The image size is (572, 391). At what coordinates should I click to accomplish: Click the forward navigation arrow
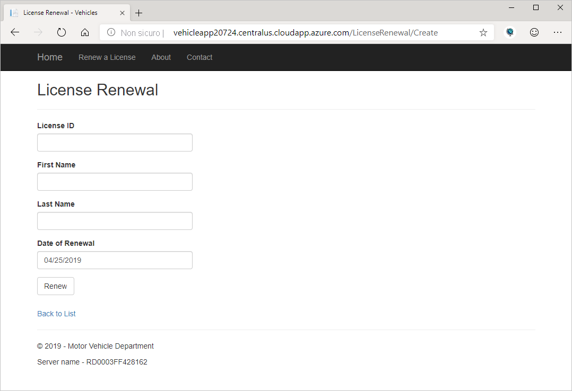coord(38,32)
